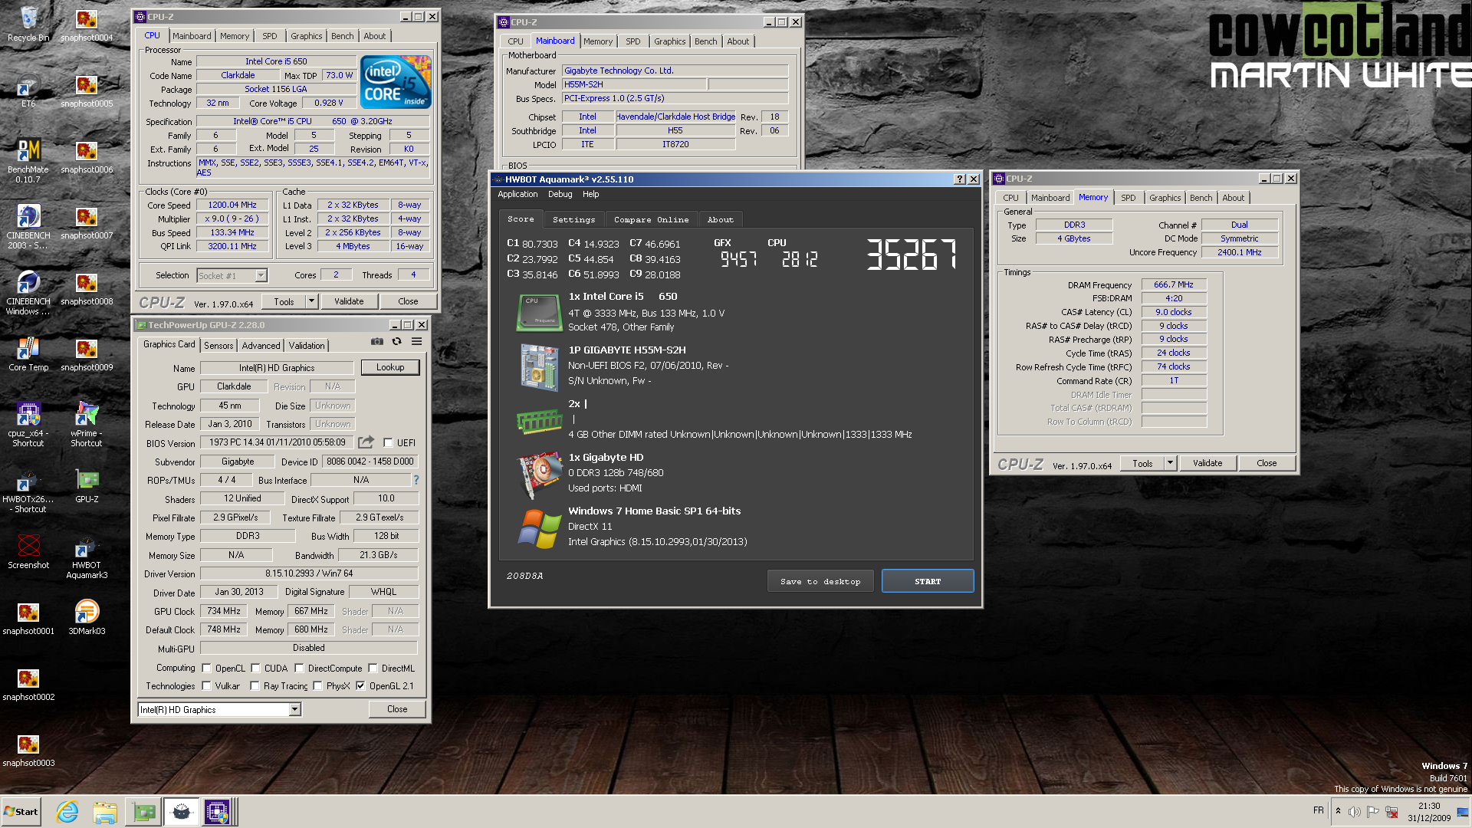The height and width of the screenshot is (828, 1472).
Task: Click the motherboard model H55M-S2H field
Action: click(634, 84)
